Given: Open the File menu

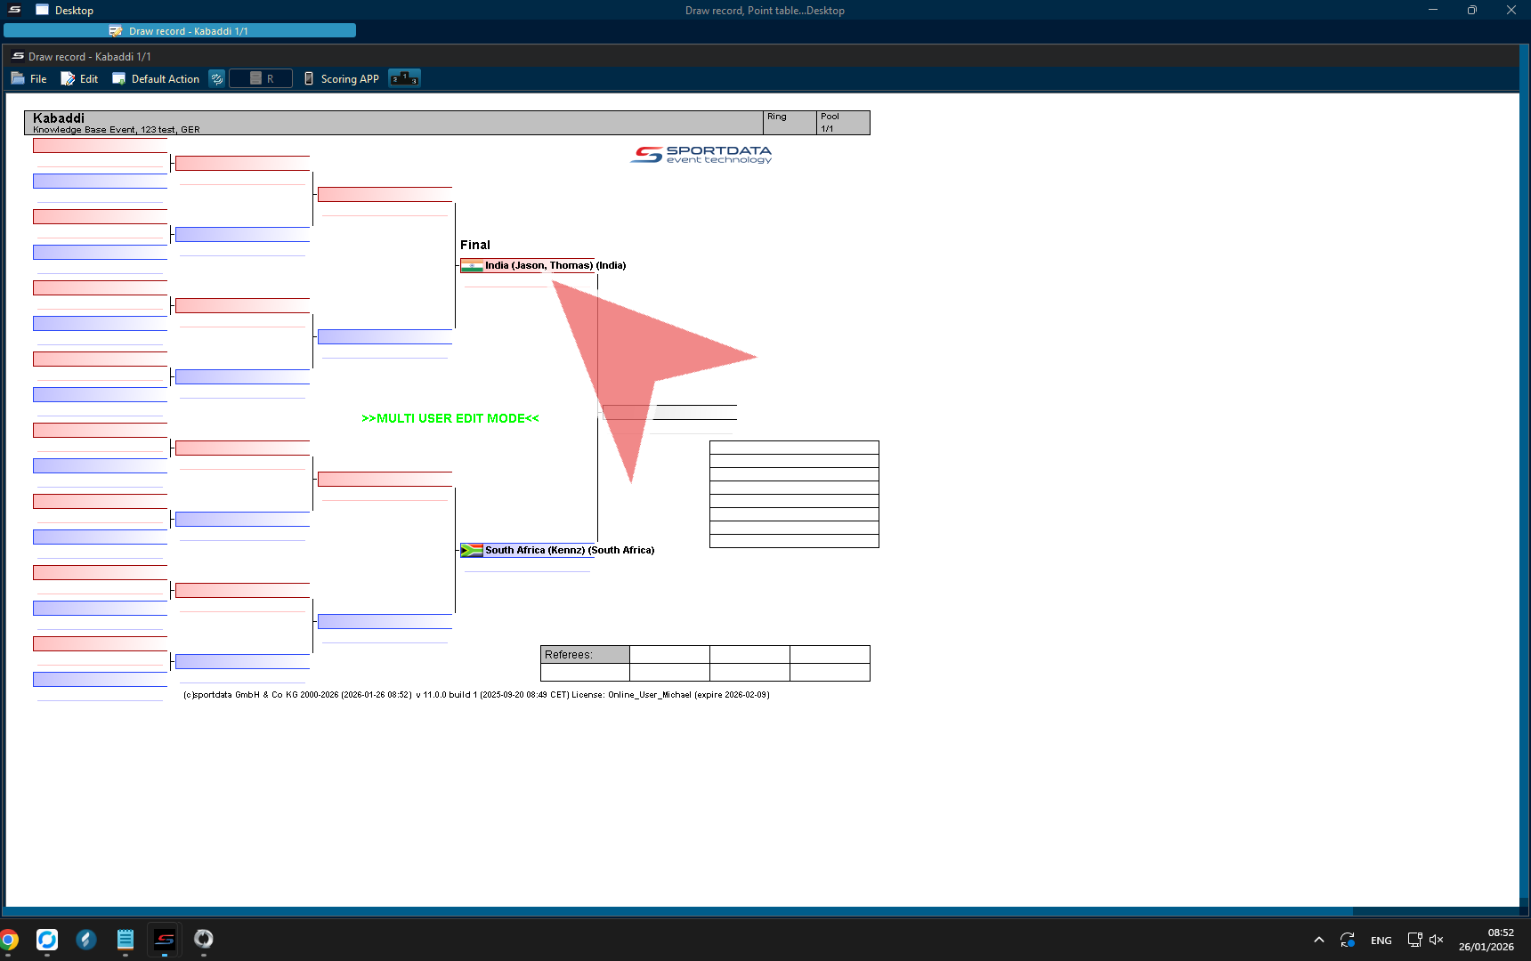Looking at the screenshot, I should pos(29,79).
